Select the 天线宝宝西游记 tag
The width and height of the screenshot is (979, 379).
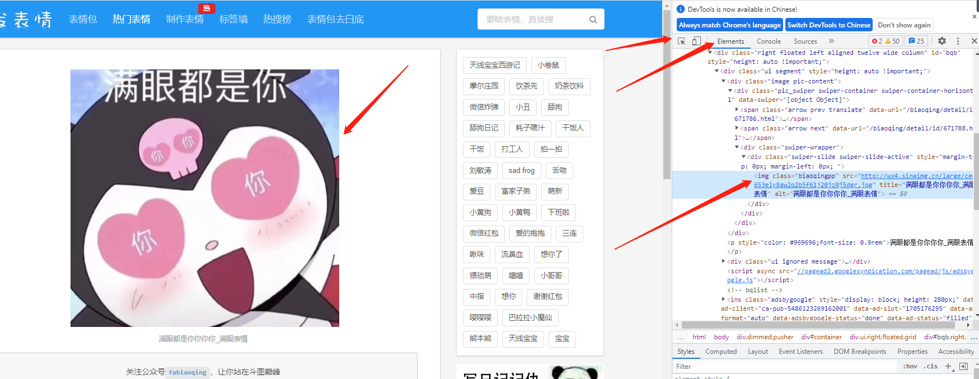point(495,65)
